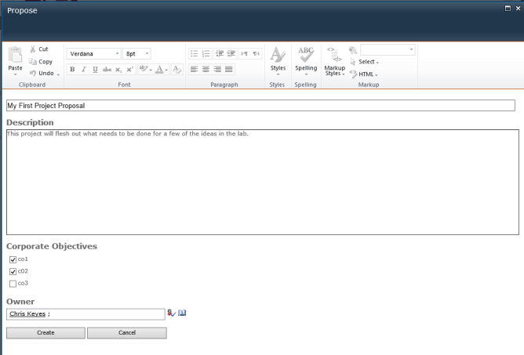Click the Paste icon in Clipboard group
This screenshot has width=524, height=355.
tap(15, 56)
